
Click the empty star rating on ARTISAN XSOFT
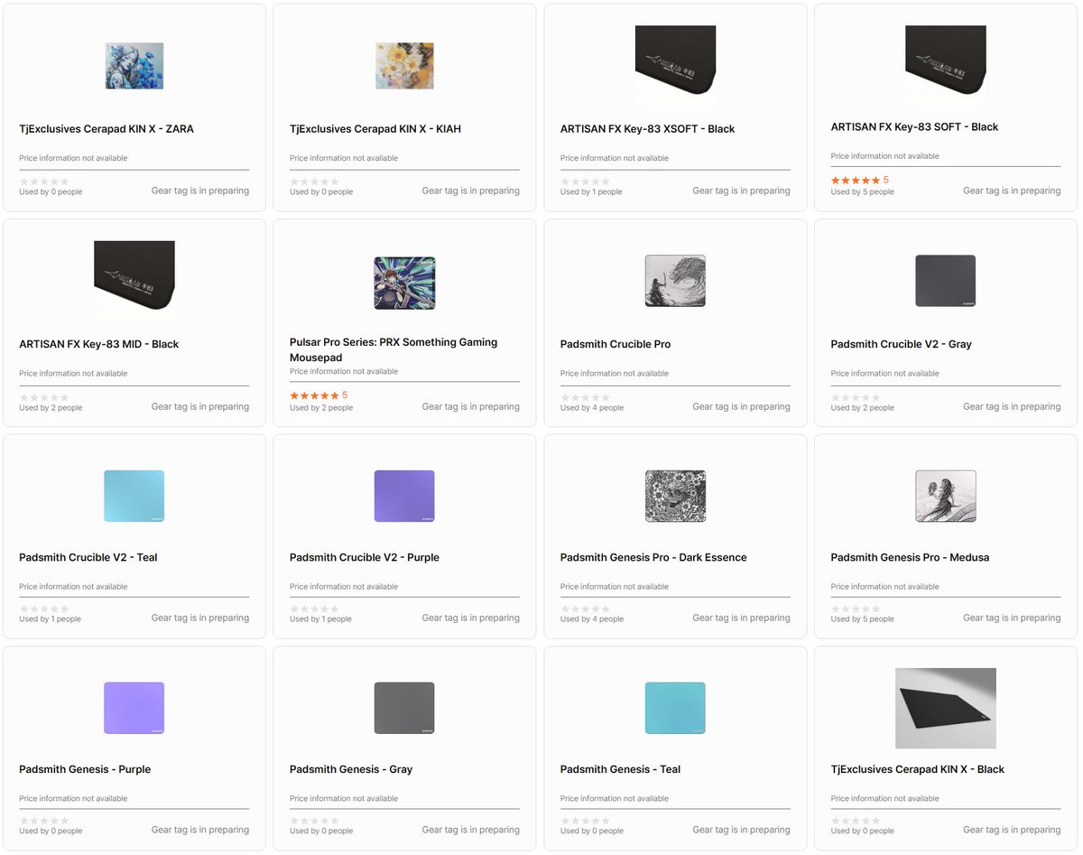[x=586, y=181]
